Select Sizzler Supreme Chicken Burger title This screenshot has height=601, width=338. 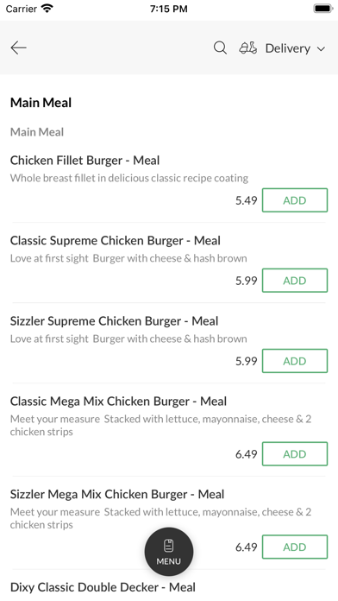tap(114, 321)
